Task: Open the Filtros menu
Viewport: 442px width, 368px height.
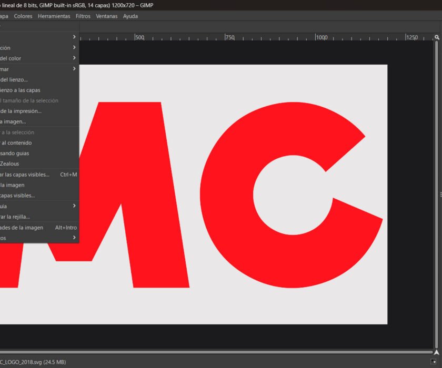Action: [x=83, y=16]
